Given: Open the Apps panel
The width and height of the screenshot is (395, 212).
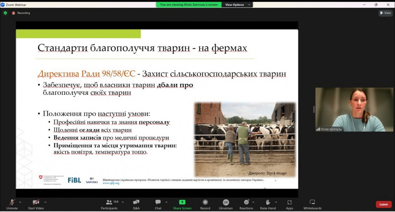Looking at the screenshot, I should [x=289, y=204].
